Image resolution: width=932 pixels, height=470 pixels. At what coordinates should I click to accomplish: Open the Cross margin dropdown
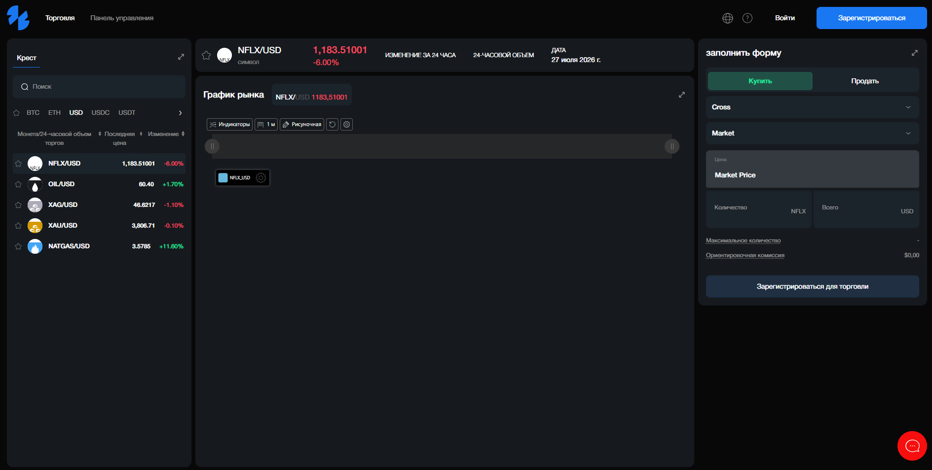(x=812, y=107)
